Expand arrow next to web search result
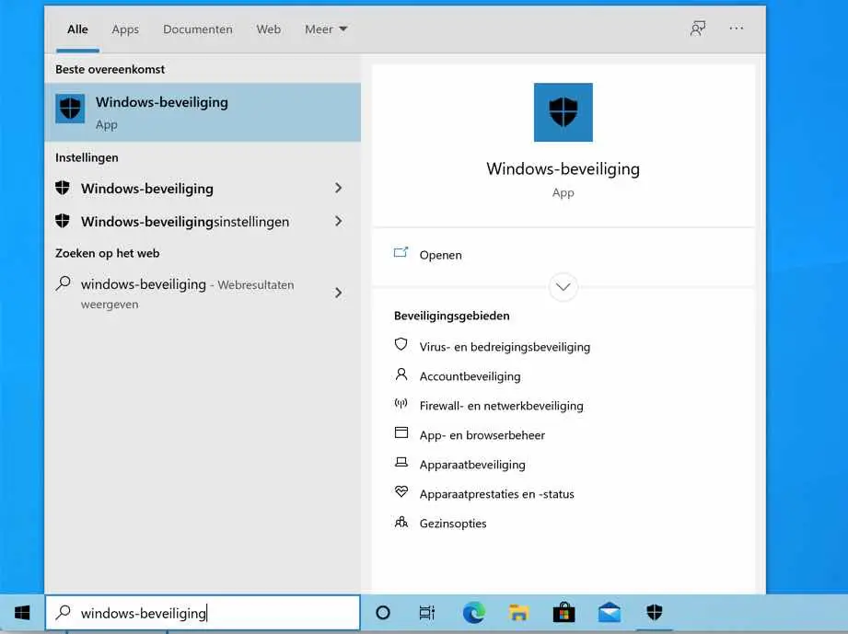Viewport: 848px width, 634px height. click(x=339, y=293)
